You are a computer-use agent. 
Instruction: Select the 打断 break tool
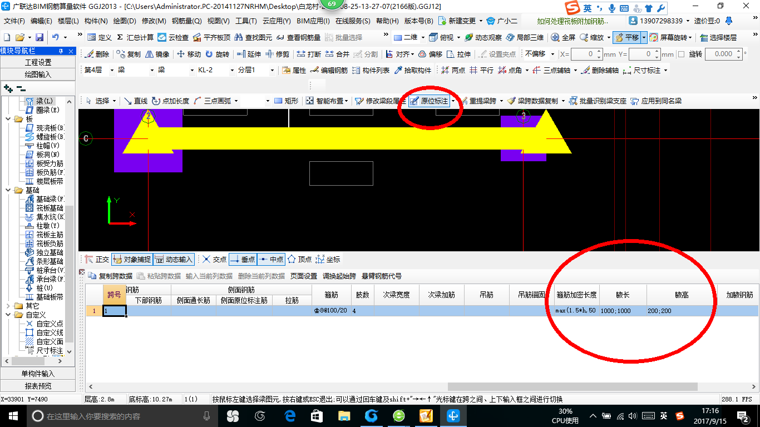(x=309, y=54)
